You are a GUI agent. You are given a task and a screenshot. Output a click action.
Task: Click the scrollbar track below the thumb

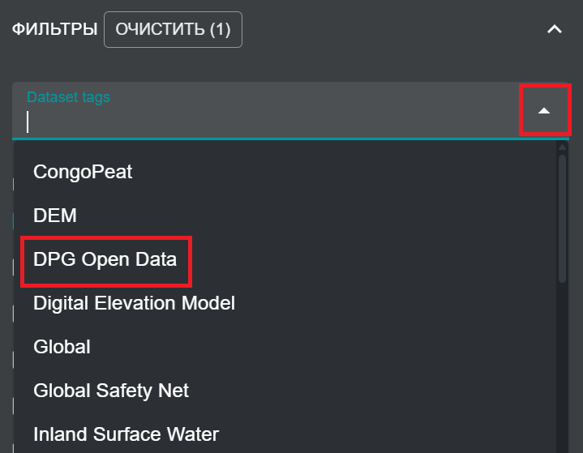(x=562, y=365)
